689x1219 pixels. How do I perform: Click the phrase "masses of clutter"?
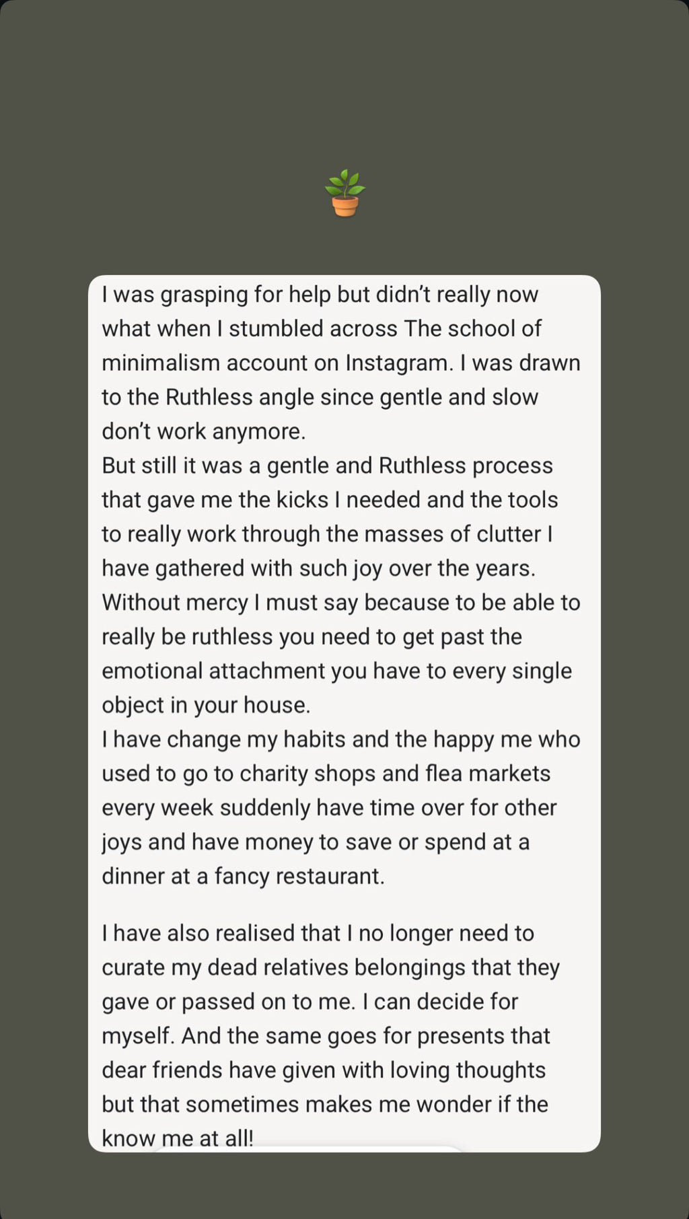pos(453,534)
